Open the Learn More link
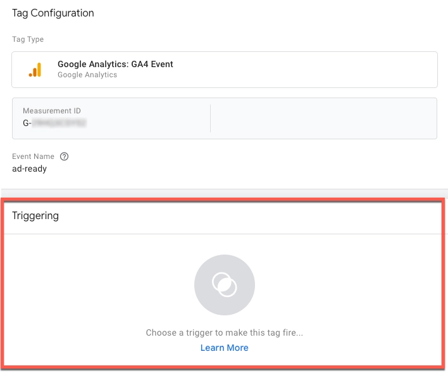Screen dimensions: 448x373 [x=224, y=348]
